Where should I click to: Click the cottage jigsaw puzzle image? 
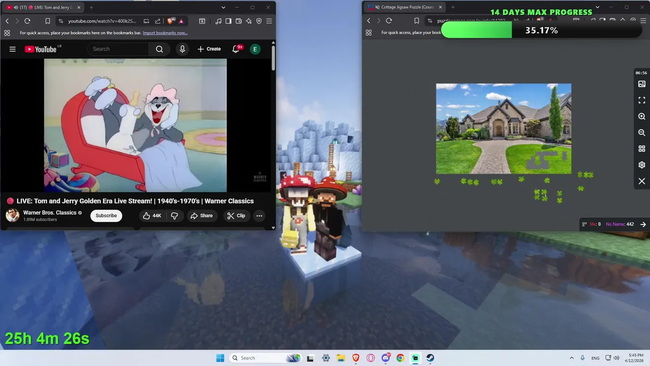[x=504, y=129]
